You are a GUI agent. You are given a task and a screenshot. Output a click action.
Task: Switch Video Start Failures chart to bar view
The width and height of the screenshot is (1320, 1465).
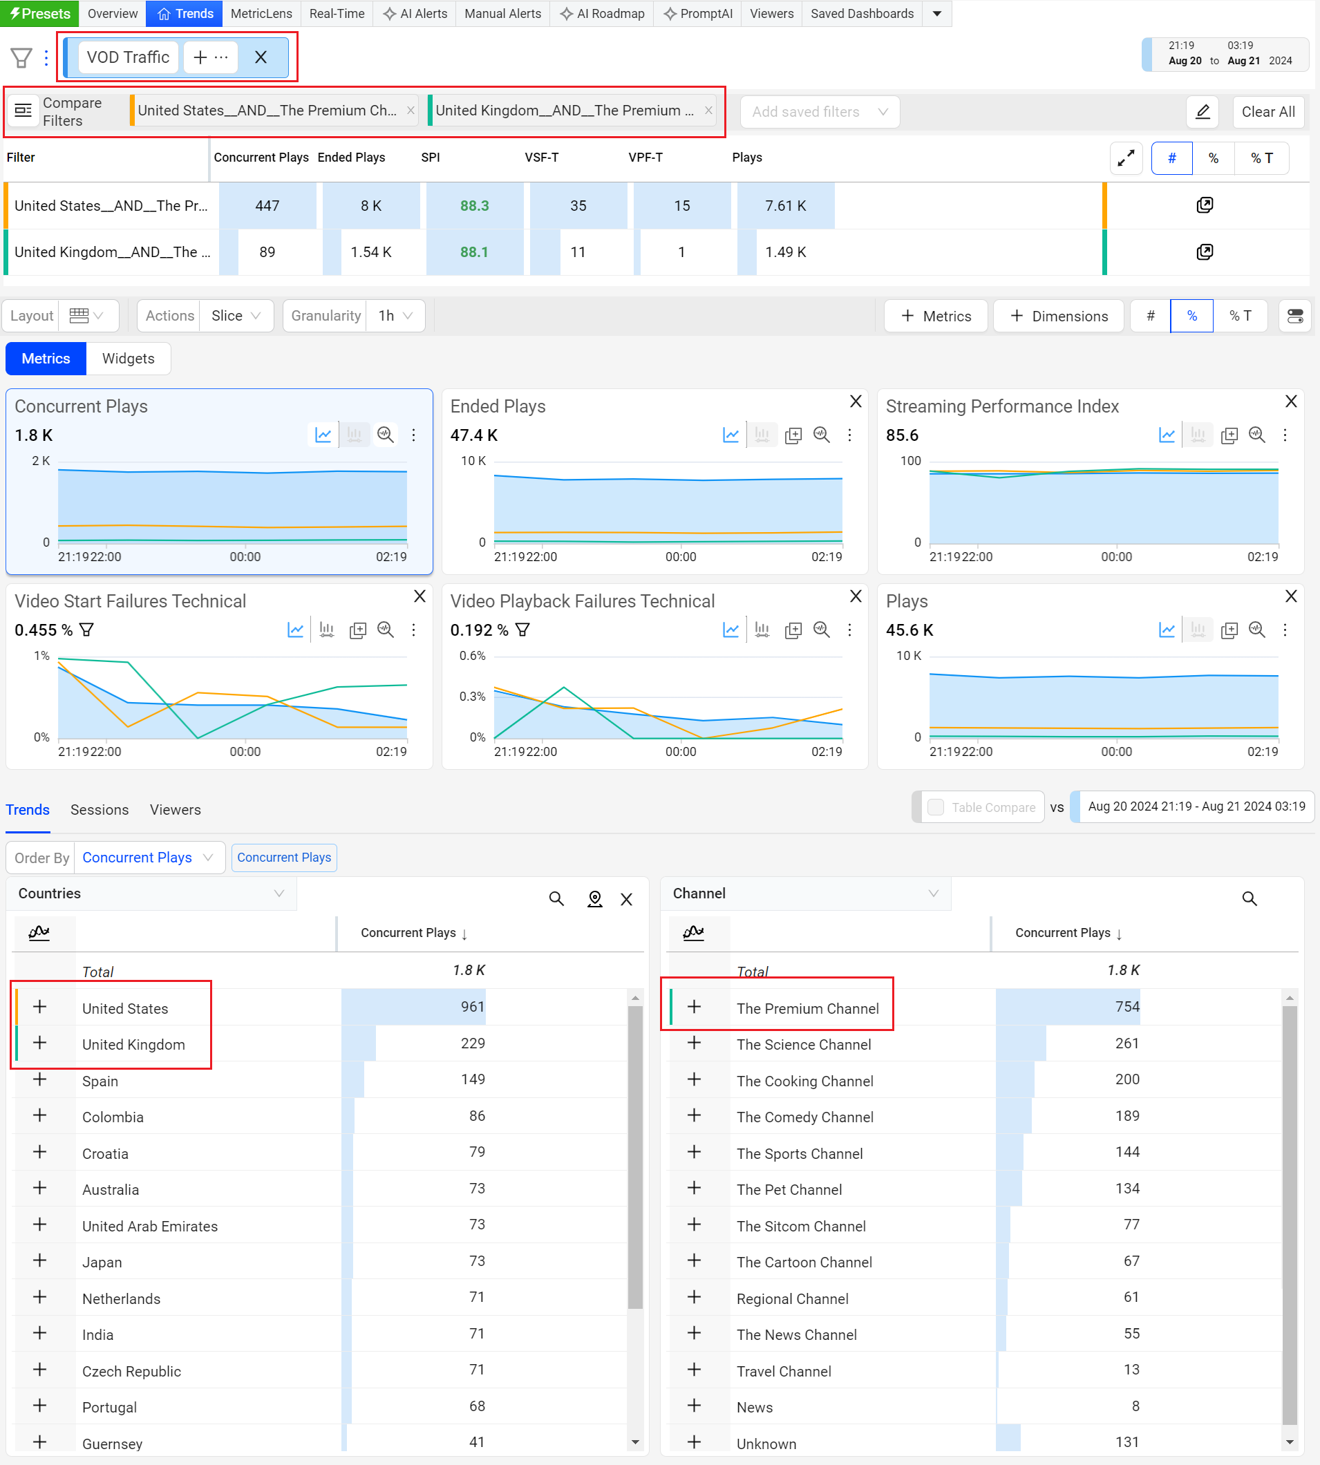click(x=326, y=630)
